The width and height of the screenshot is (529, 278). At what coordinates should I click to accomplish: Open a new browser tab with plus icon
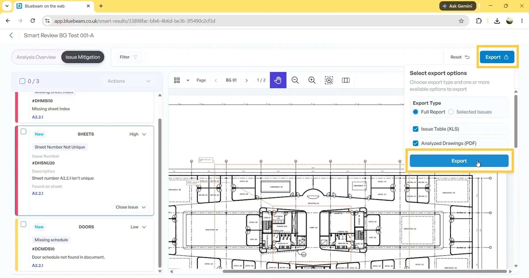pyautogui.click(x=101, y=6)
